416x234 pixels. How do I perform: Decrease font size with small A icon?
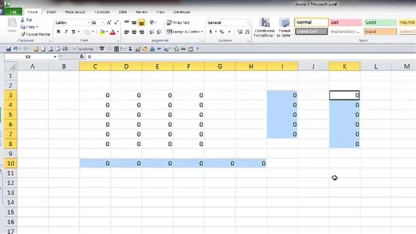coord(116,23)
